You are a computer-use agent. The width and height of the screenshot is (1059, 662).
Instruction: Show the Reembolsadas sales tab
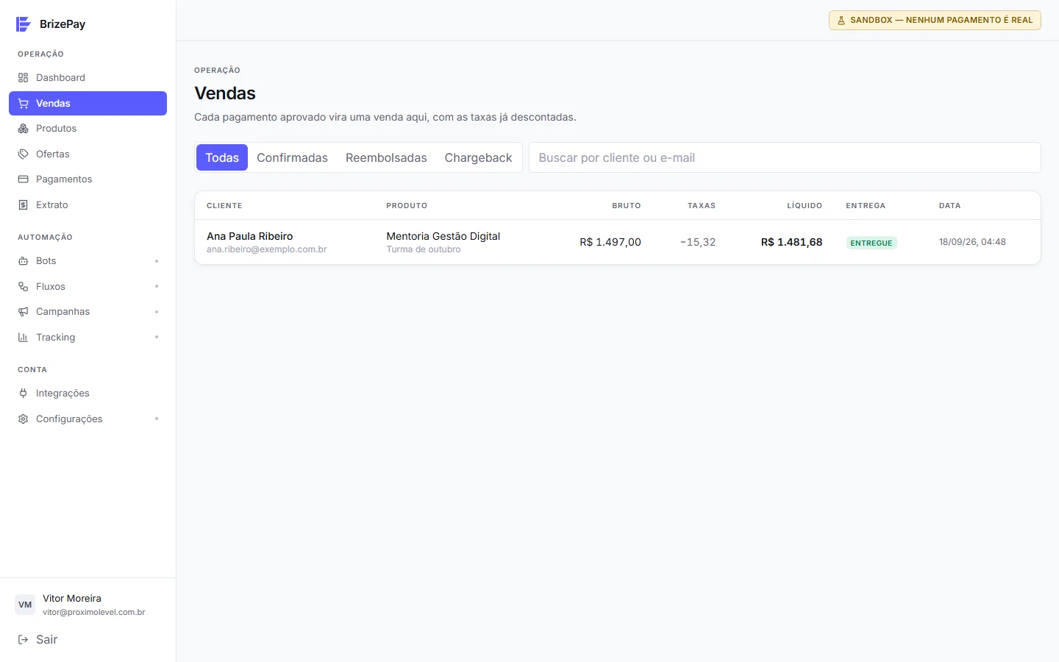[x=386, y=157]
